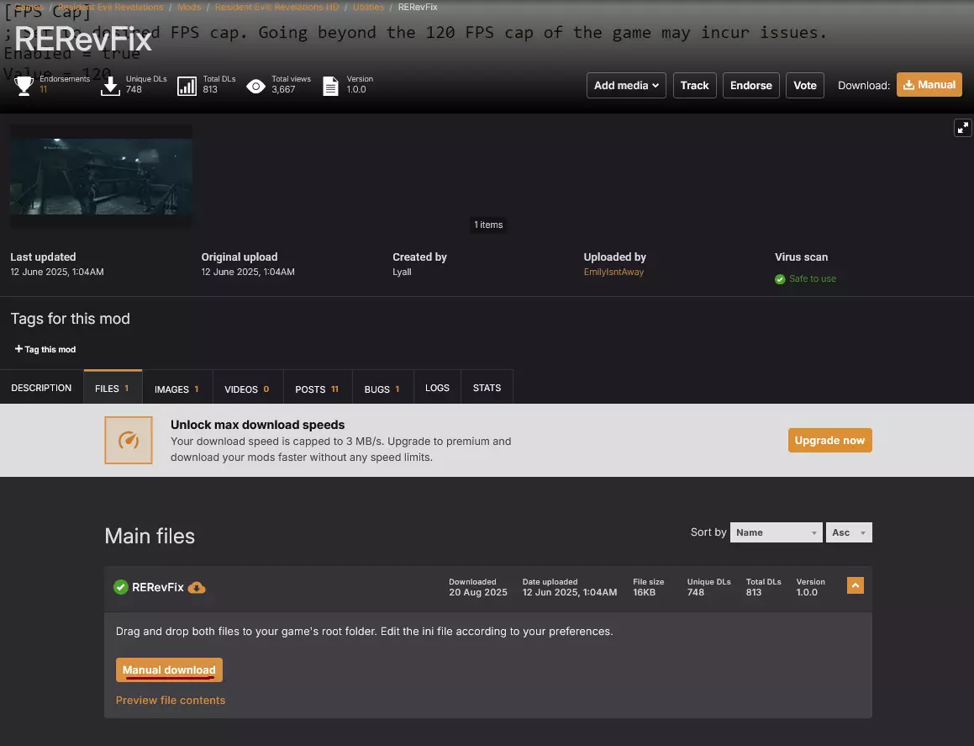
Task: Open the Bugs tab
Action: point(382,389)
